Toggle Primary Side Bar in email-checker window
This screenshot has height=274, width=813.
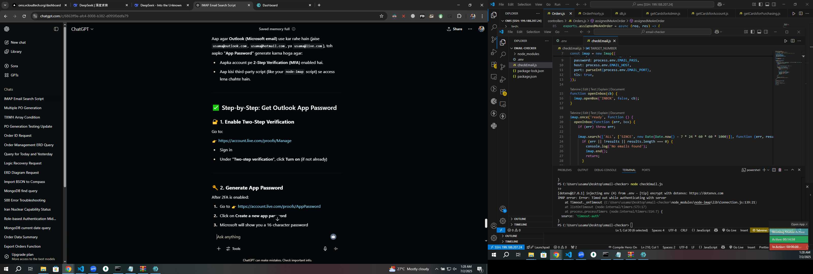(x=752, y=32)
